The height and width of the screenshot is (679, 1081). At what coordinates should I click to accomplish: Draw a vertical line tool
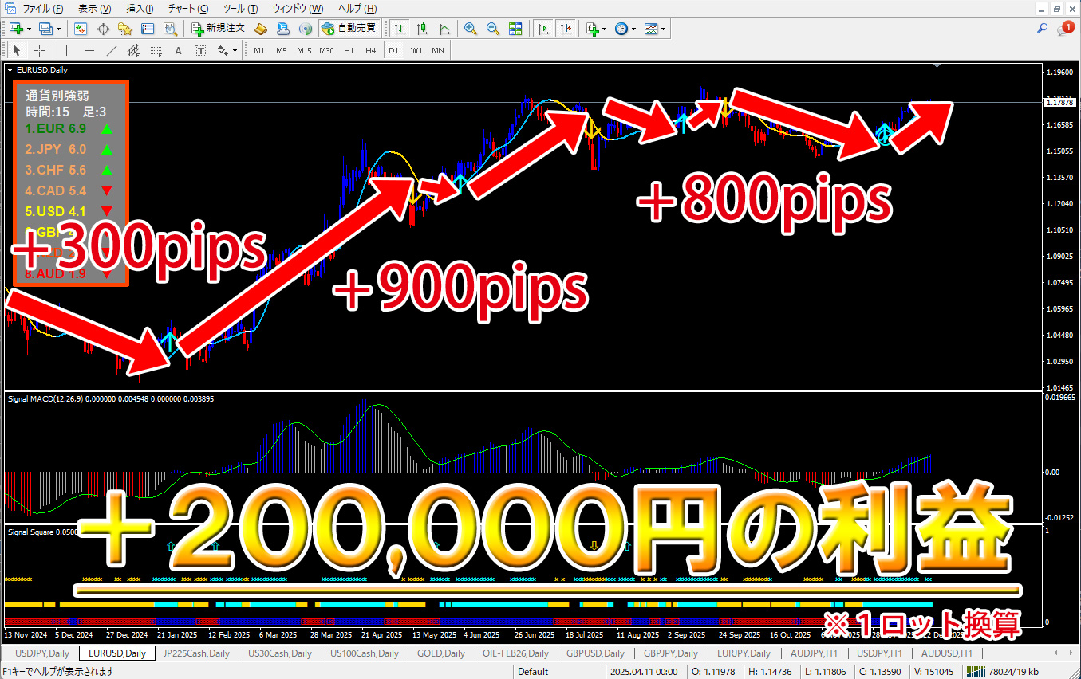[x=66, y=50]
